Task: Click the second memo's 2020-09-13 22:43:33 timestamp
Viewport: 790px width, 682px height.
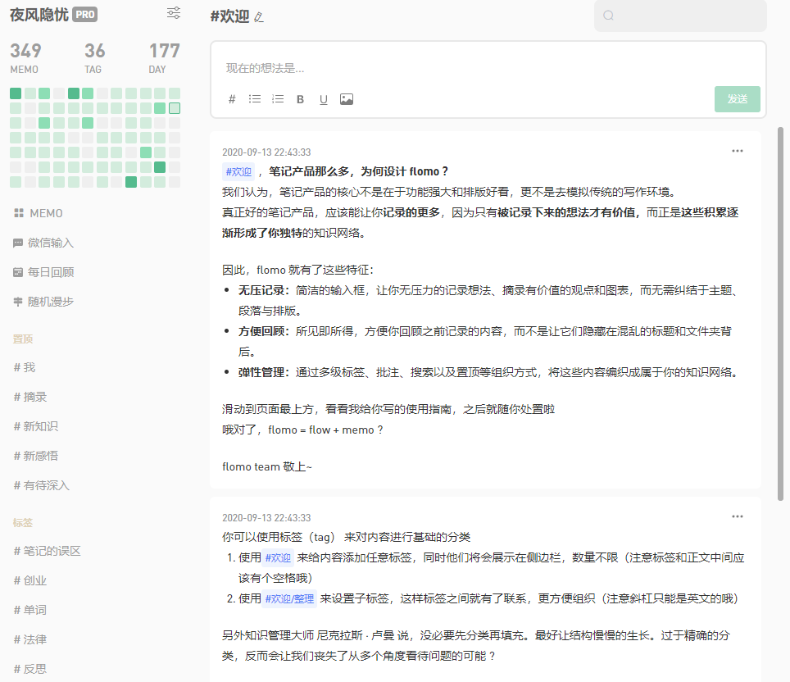Action: (266, 518)
